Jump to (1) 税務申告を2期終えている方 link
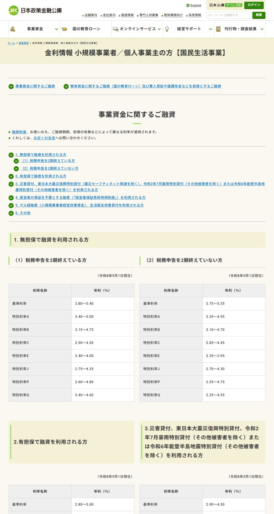274x514 pixels. pos(47,161)
